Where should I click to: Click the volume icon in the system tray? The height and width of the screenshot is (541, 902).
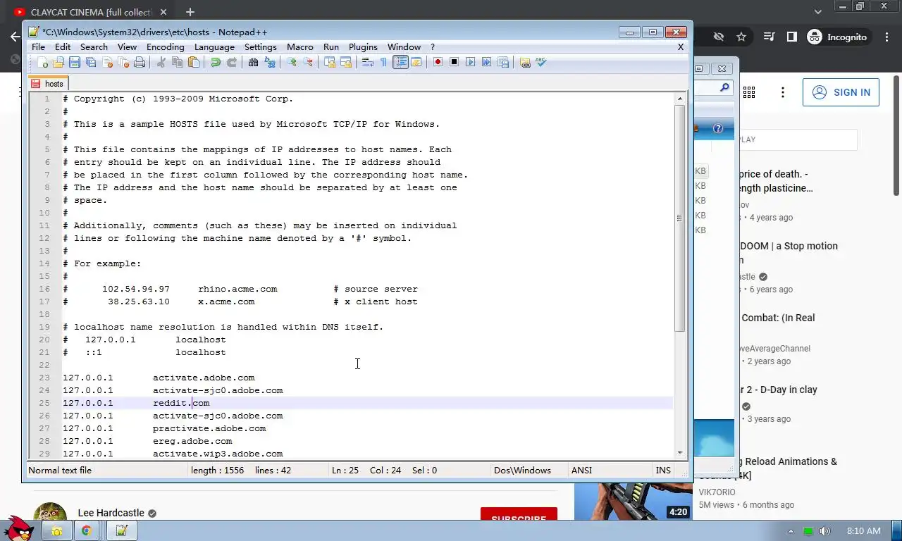(x=825, y=530)
